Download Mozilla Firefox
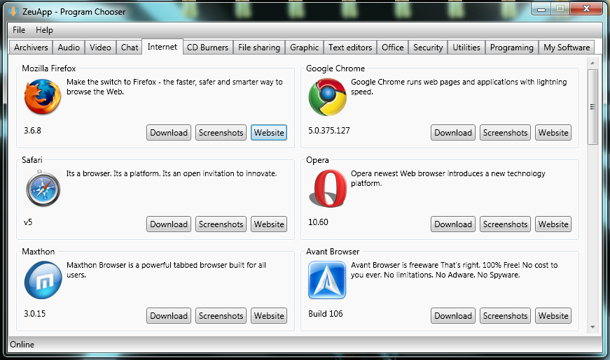Image resolution: width=610 pixels, height=360 pixels. click(169, 132)
